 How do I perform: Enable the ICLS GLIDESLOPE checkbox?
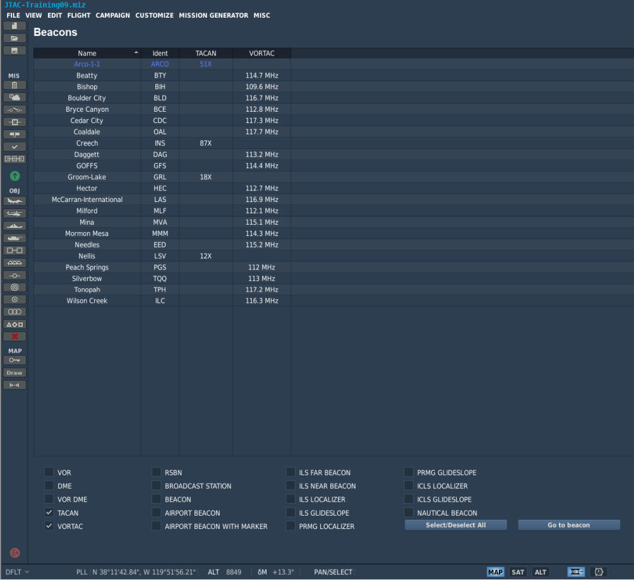tap(409, 499)
